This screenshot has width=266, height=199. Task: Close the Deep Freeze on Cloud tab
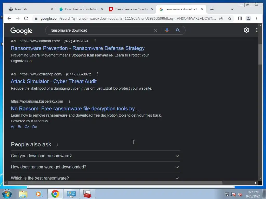(152, 10)
